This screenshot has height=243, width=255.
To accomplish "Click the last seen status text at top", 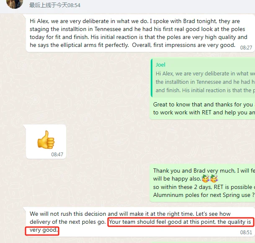I will pos(54,5).
